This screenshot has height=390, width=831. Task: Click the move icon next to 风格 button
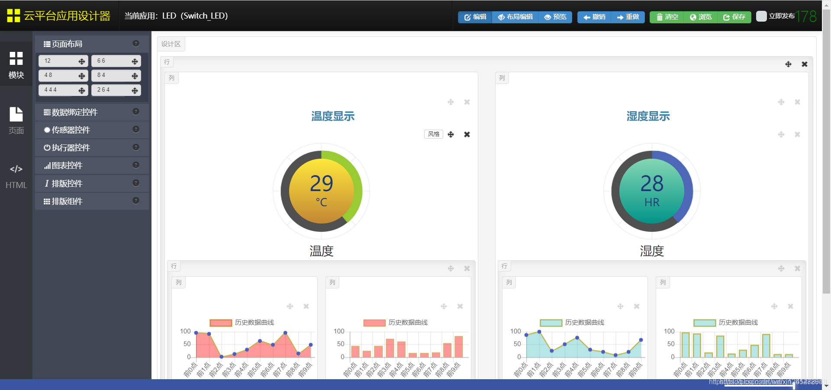(451, 134)
